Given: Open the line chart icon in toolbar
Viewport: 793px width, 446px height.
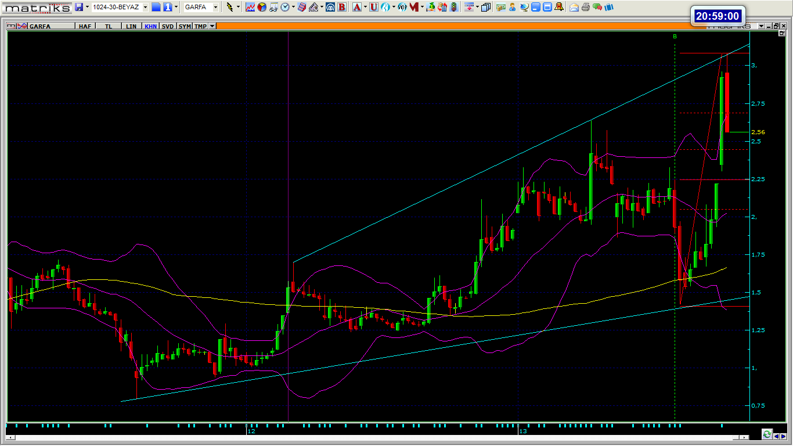Looking at the screenshot, I should pyautogui.click(x=250, y=7).
